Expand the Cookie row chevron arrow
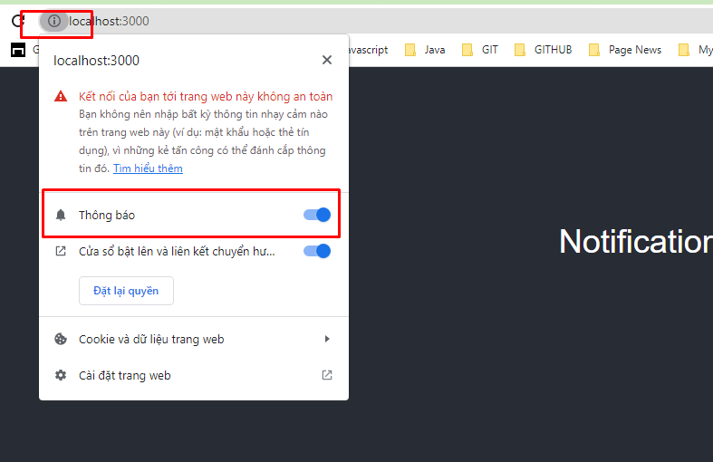Screen dimensions: 713x462 [327, 339]
